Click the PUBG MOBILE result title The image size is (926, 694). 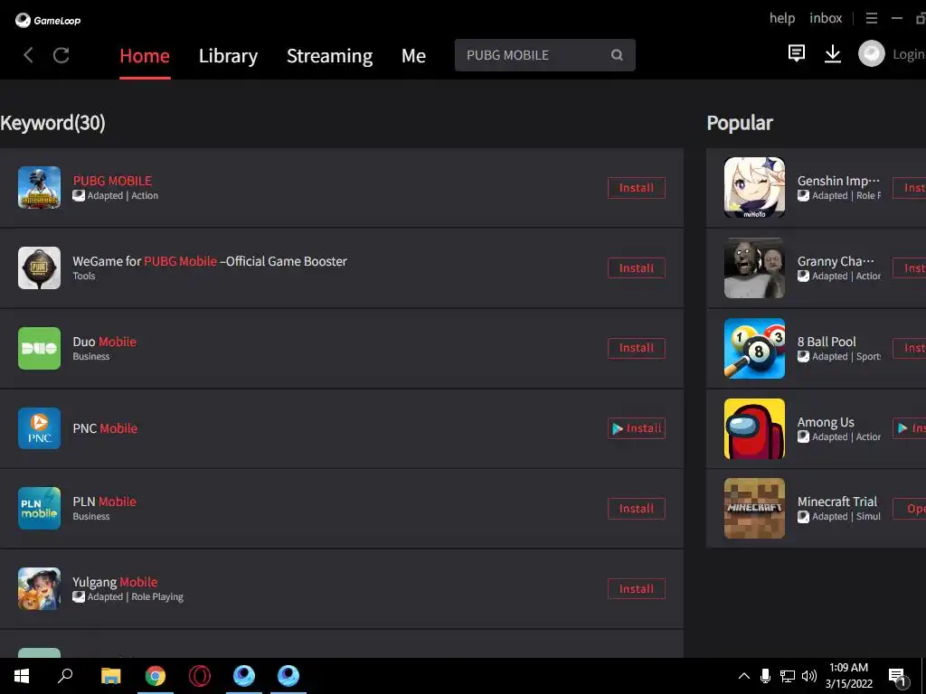(x=112, y=181)
